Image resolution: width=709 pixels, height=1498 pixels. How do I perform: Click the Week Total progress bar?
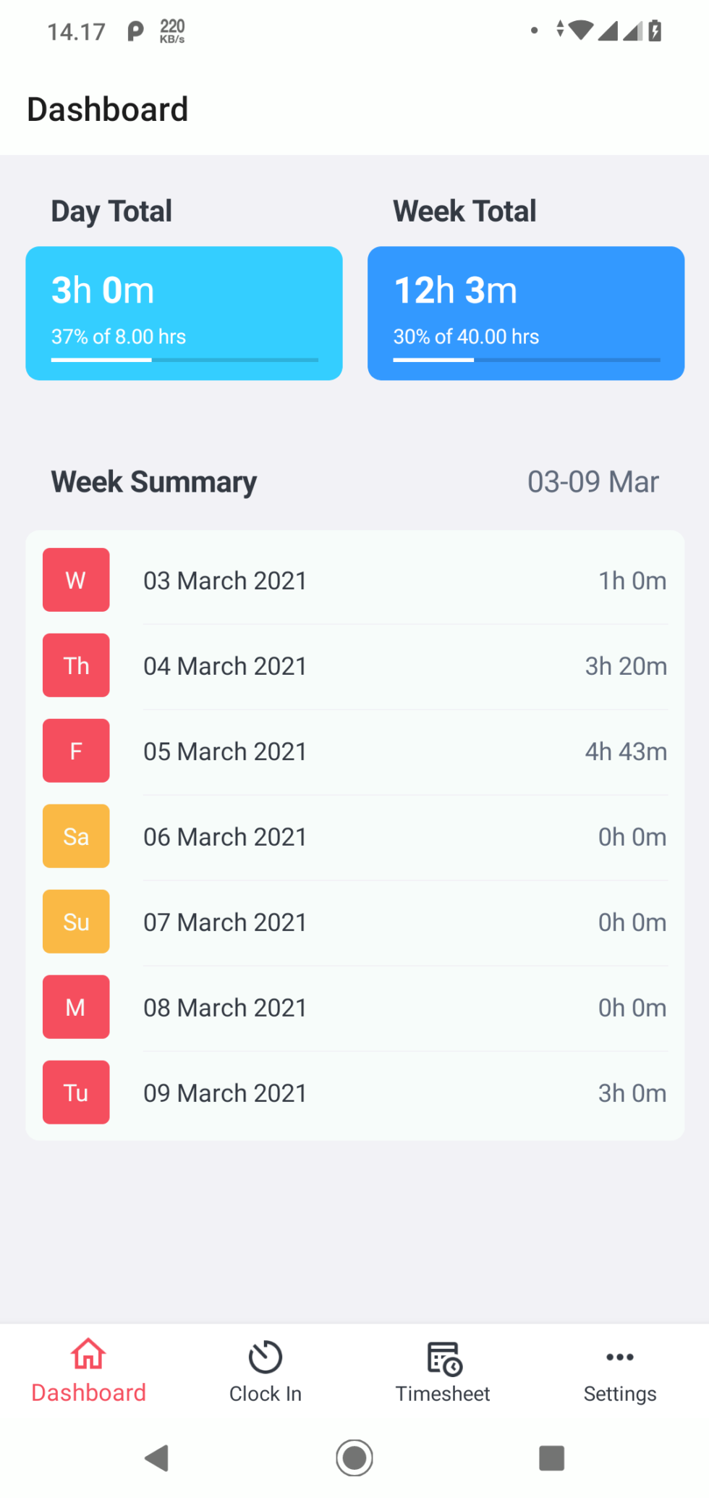pos(527,360)
